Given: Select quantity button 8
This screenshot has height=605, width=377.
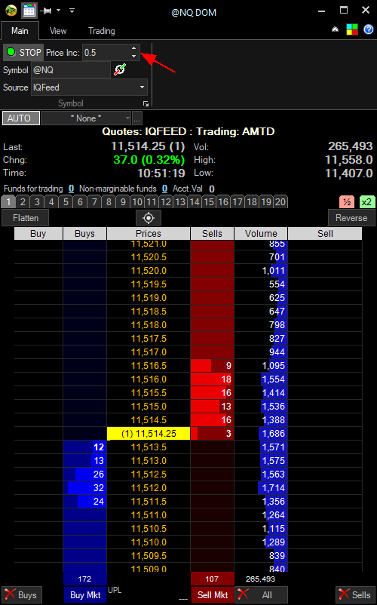Looking at the screenshot, I should [x=109, y=202].
